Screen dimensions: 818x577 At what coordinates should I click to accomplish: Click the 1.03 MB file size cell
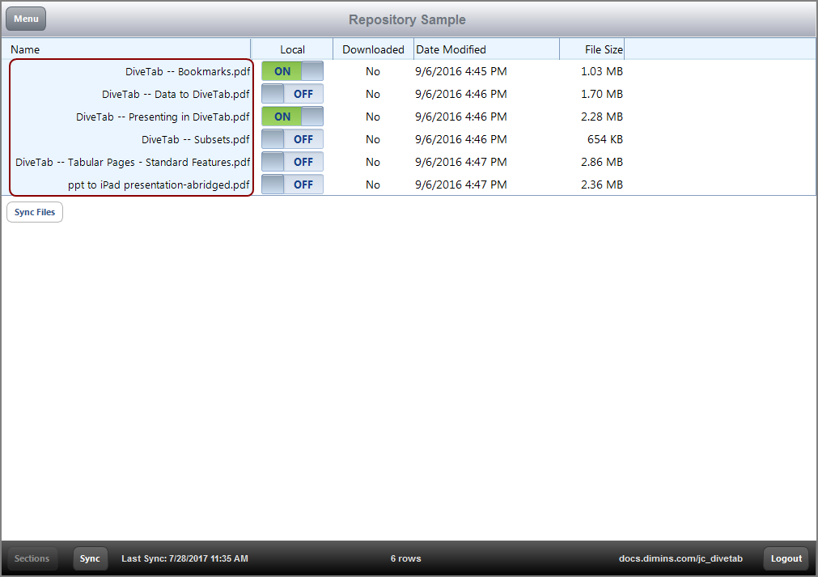(x=602, y=71)
